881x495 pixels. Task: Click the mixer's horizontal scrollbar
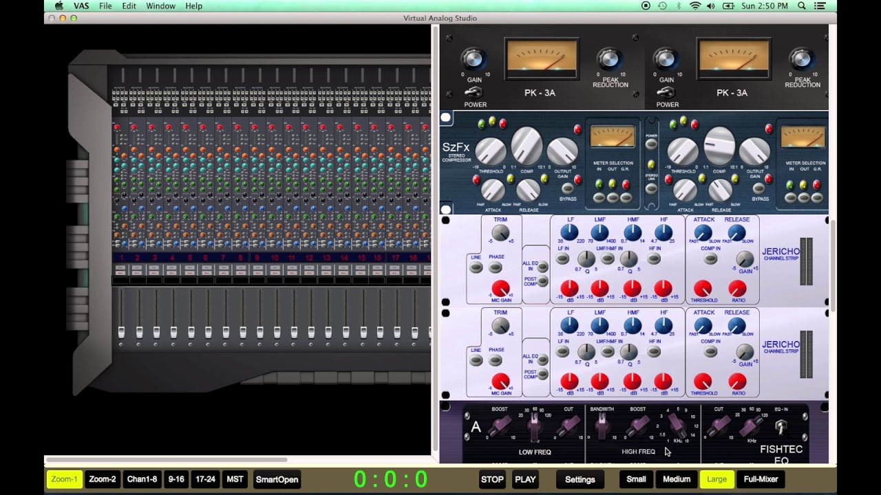[x=166, y=459]
